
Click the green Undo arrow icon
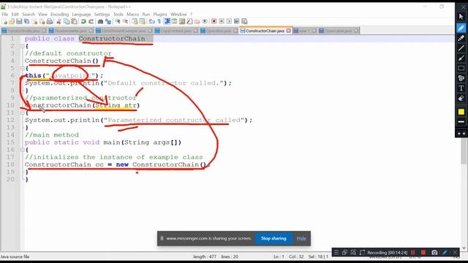coord(83,21)
